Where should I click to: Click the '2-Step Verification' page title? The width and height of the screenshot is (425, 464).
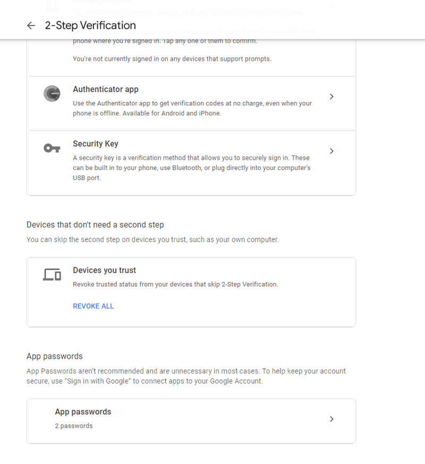(x=90, y=26)
